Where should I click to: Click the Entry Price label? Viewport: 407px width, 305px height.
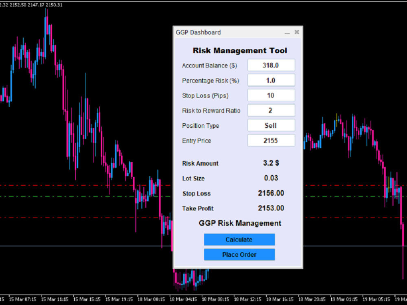(197, 141)
